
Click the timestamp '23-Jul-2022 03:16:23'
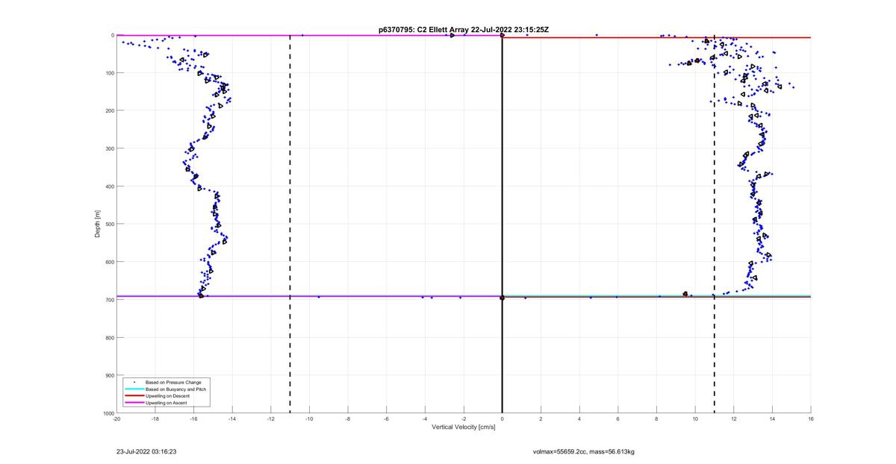point(146,451)
